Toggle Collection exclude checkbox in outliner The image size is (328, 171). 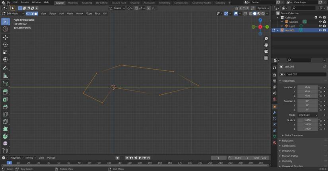pyautogui.click(x=316, y=17)
